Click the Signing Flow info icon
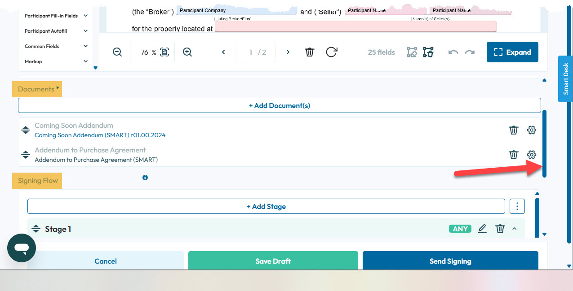Viewport: 573px width, 291px height. [x=145, y=178]
